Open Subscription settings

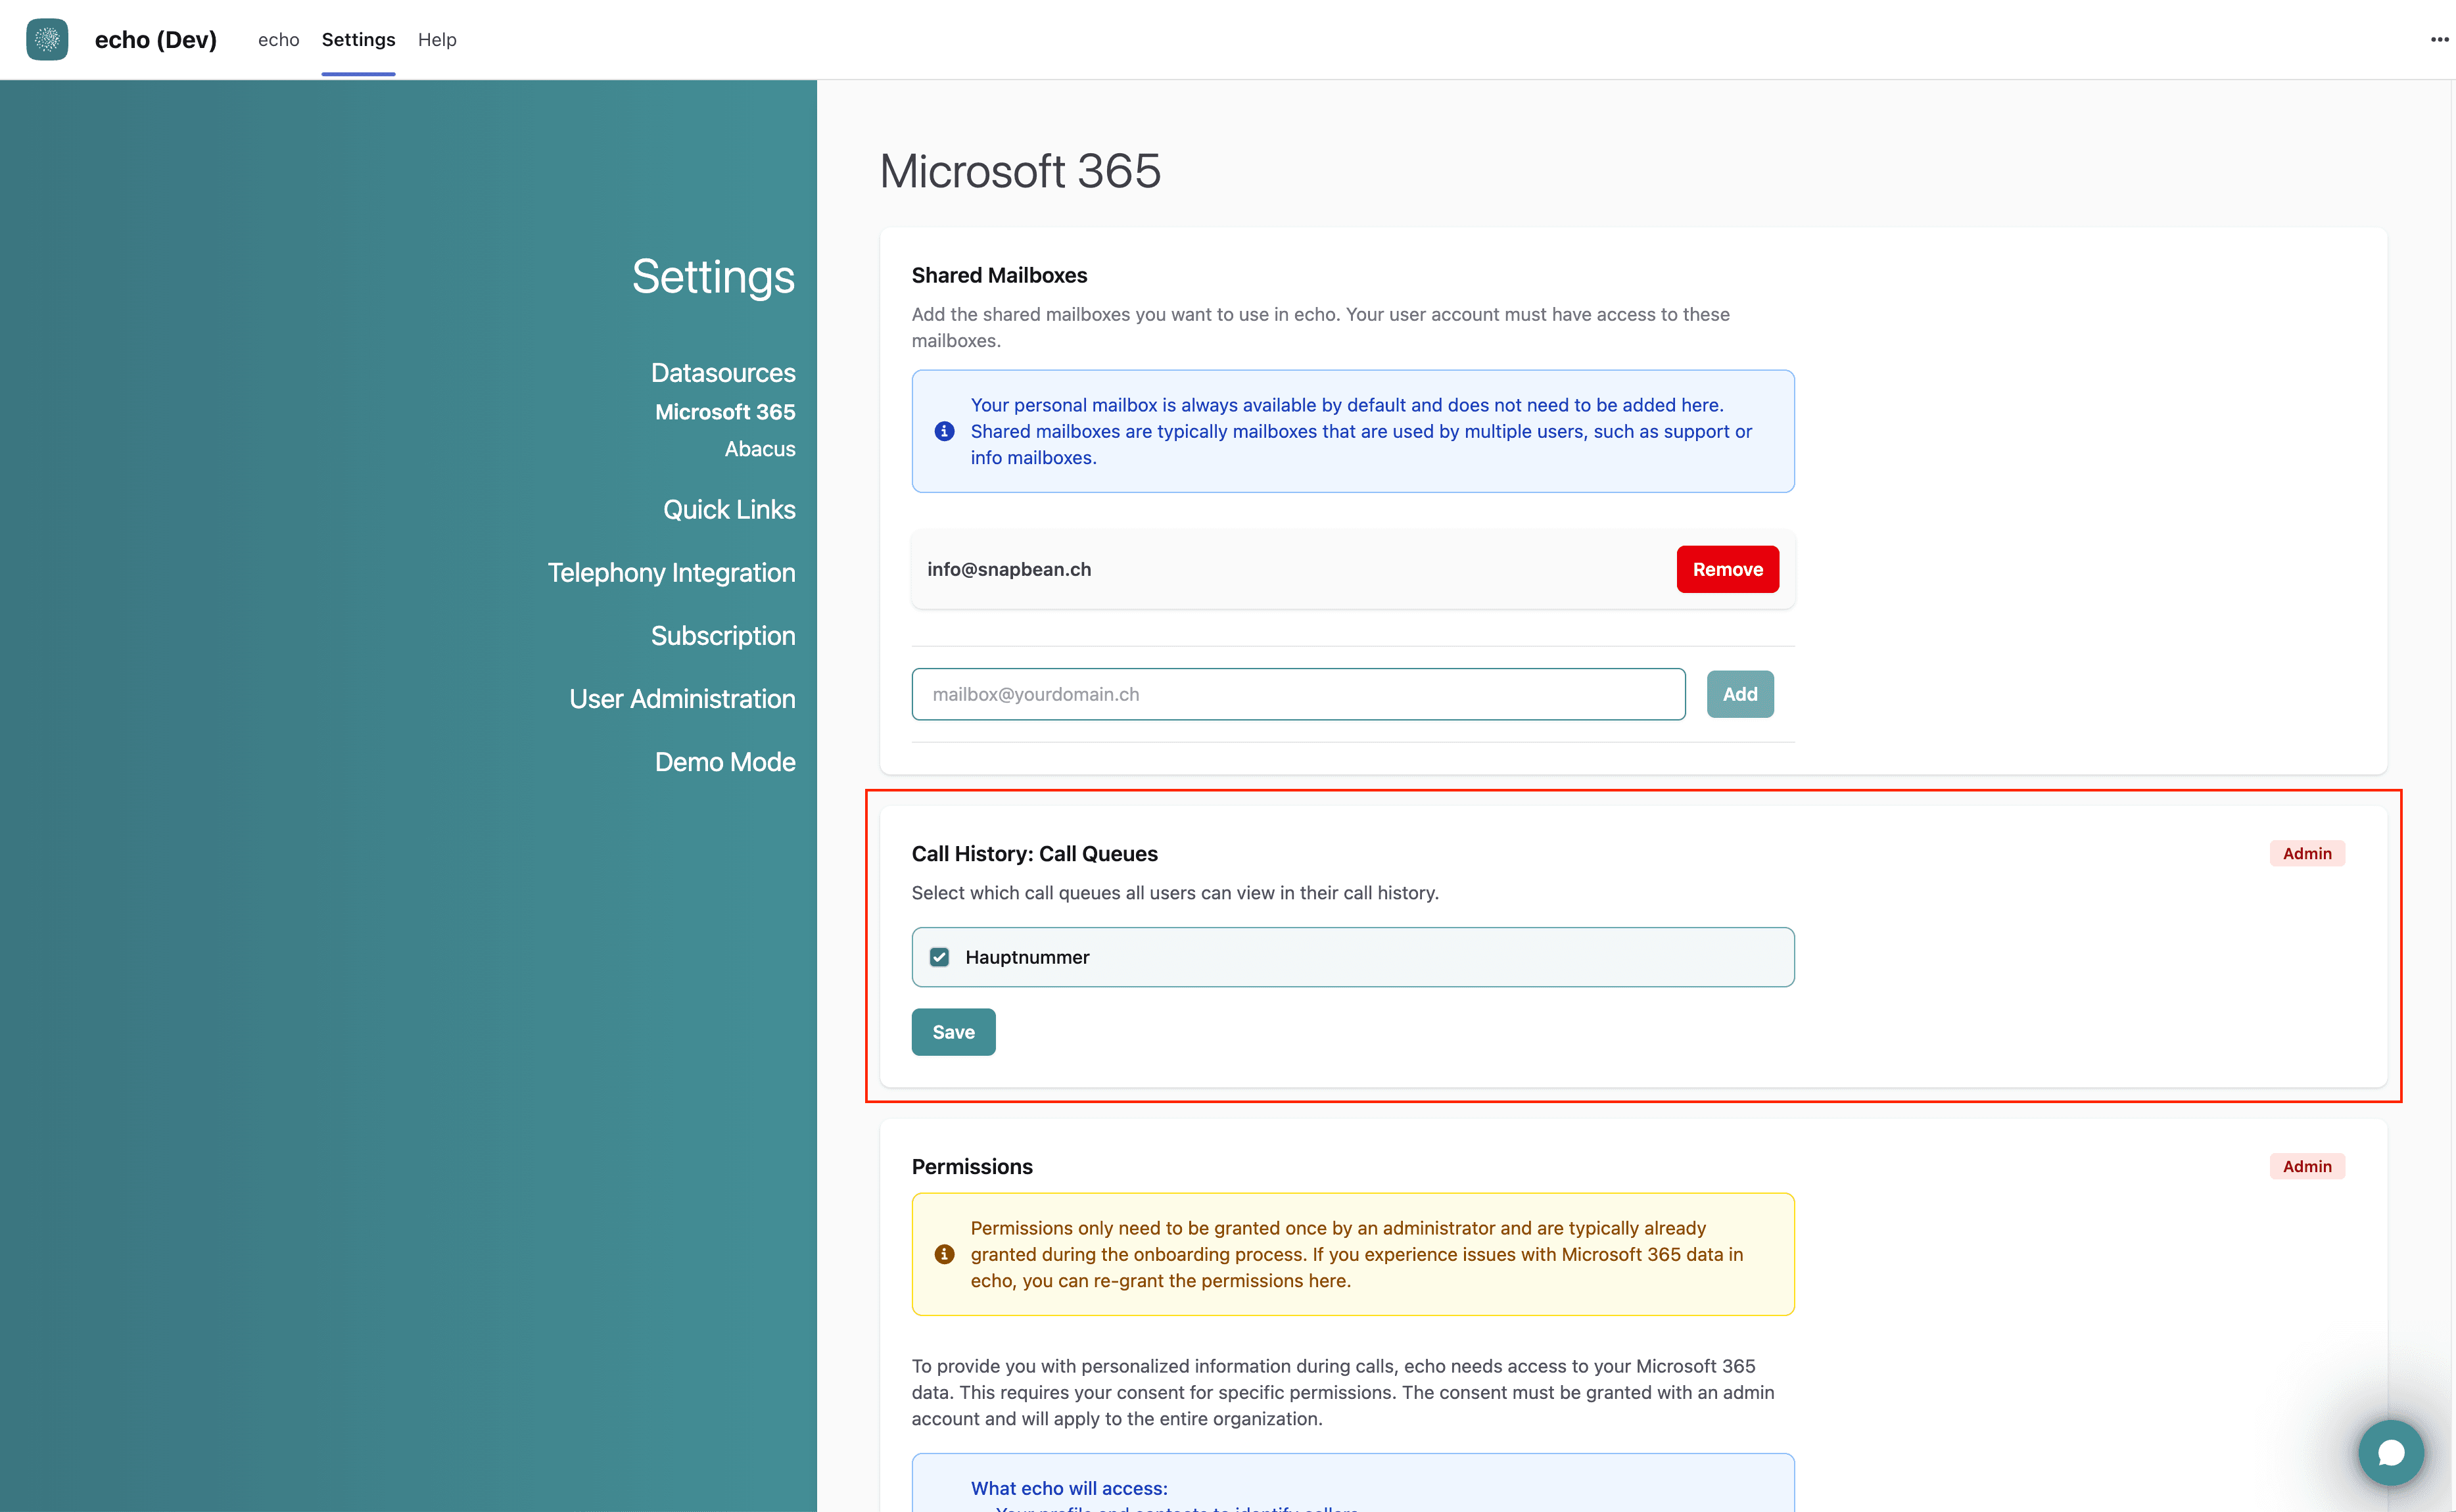(x=723, y=636)
